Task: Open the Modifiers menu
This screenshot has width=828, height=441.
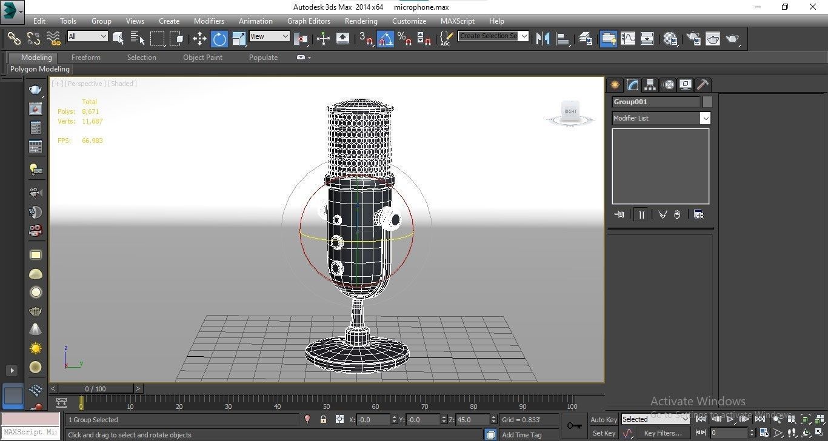Action: tap(209, 21)
